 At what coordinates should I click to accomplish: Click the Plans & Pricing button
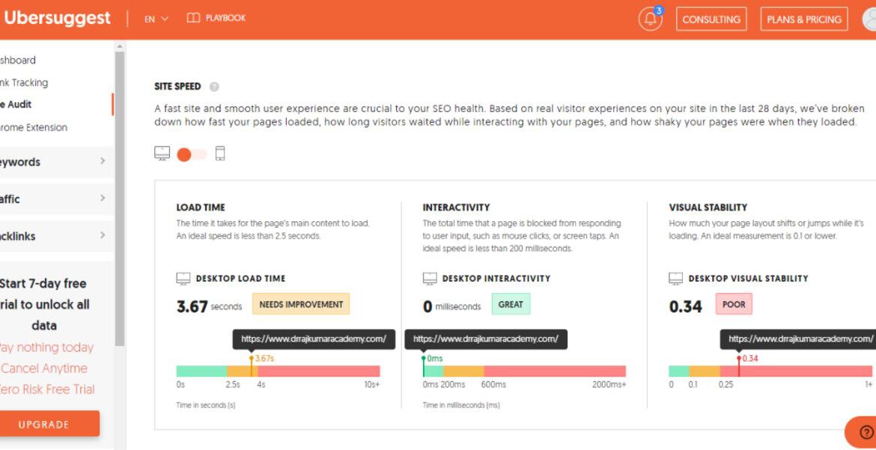pyautogui.click(x=804, y=19)
